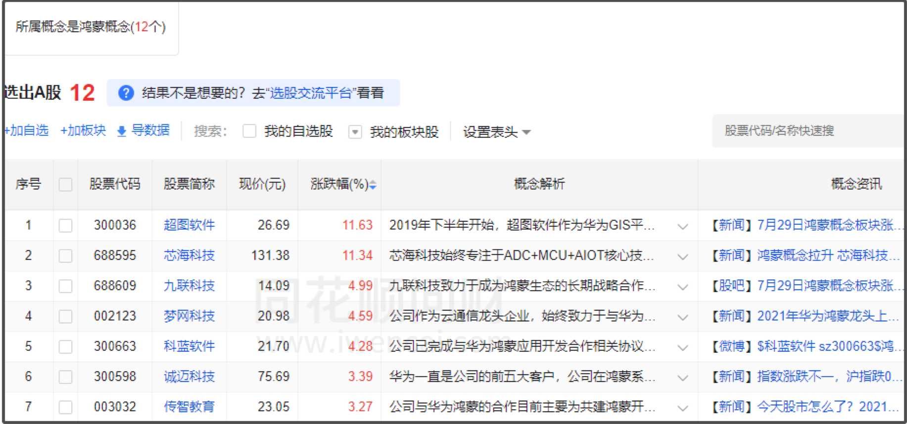
Task: Expand concept analysis for 诚迈科技 row
Action: [683, 378]
